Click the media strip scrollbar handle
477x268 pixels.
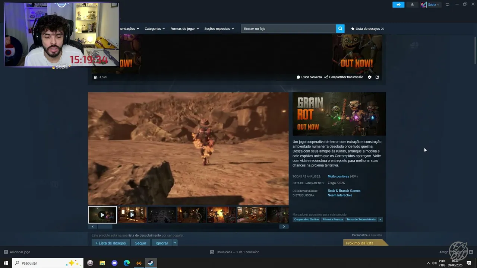pyautogui.click(x=104, y=226)
